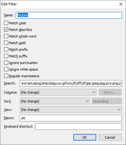The image size is (126, 145).
Task: Open the Ascending sort order dropdown
Action: (x=107, y=101)
